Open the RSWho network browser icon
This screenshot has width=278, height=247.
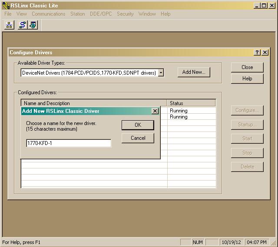click(9, 25)
